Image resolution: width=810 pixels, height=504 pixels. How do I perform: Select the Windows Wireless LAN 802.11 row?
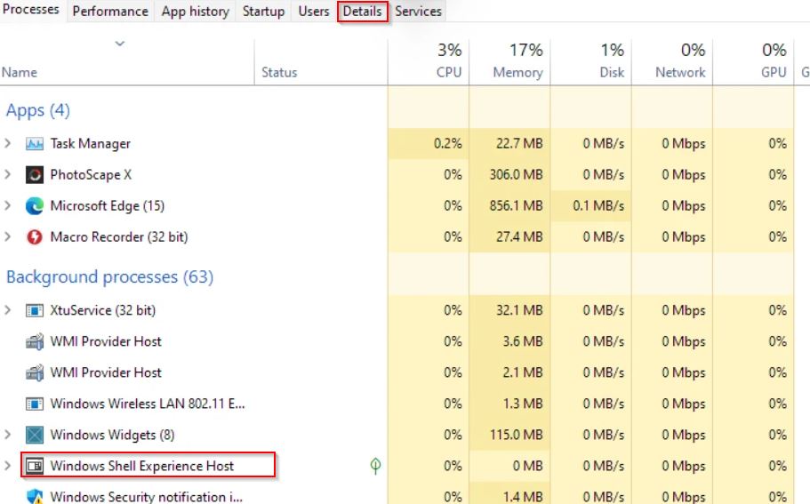(148, 404)
